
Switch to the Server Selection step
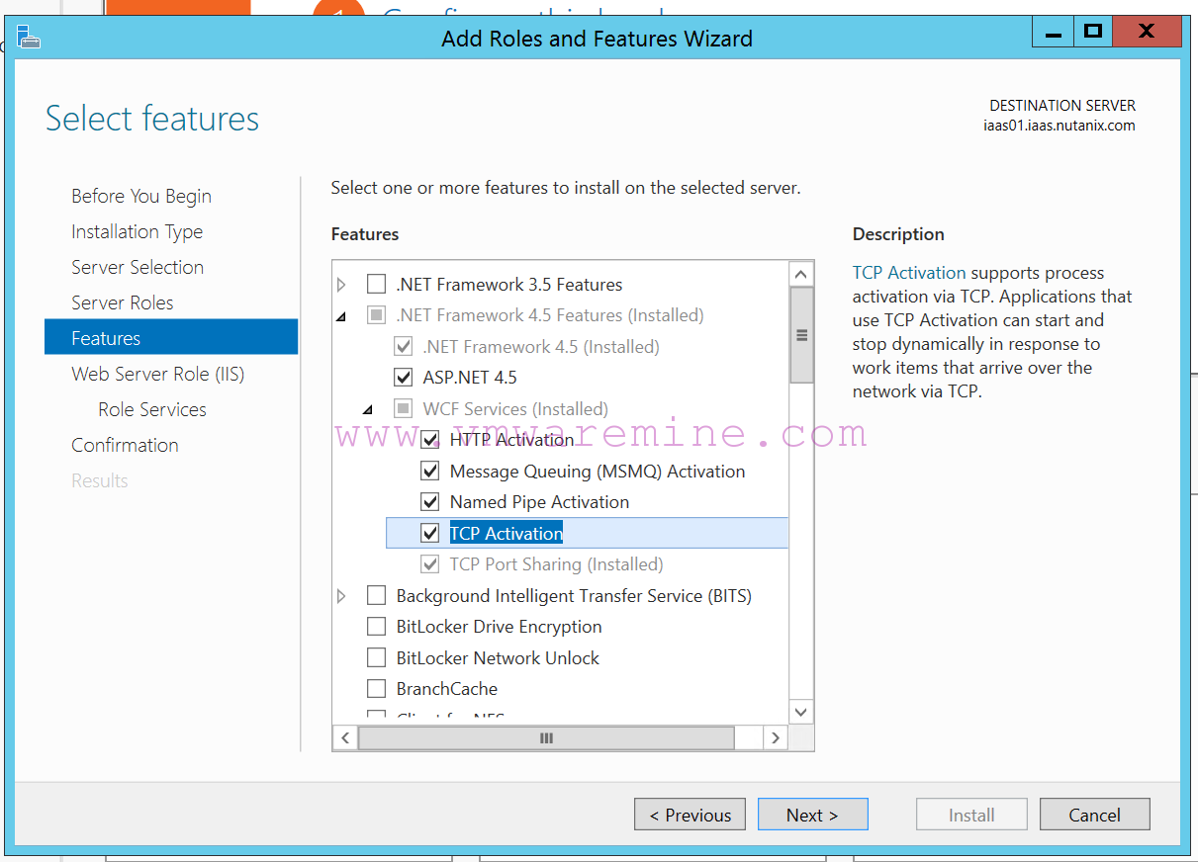coord(138,267)
